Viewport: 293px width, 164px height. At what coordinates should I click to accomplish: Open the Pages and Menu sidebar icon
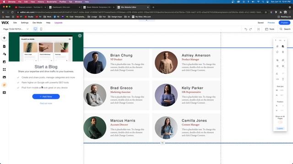point(4,46)
